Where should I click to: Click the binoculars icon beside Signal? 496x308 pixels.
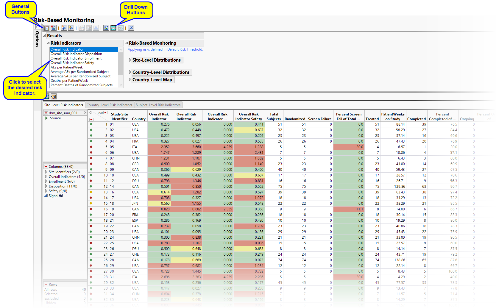61,196
